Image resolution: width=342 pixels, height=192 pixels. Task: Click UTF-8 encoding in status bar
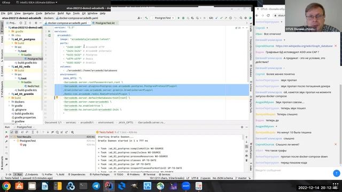click(195, 178)
